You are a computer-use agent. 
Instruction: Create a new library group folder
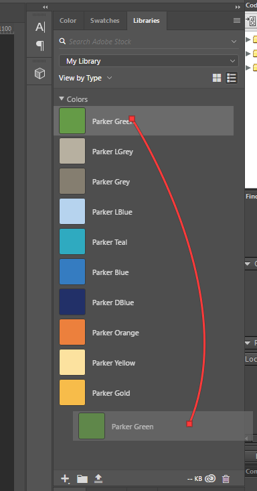pyautogui.click(x=82, y=478)
